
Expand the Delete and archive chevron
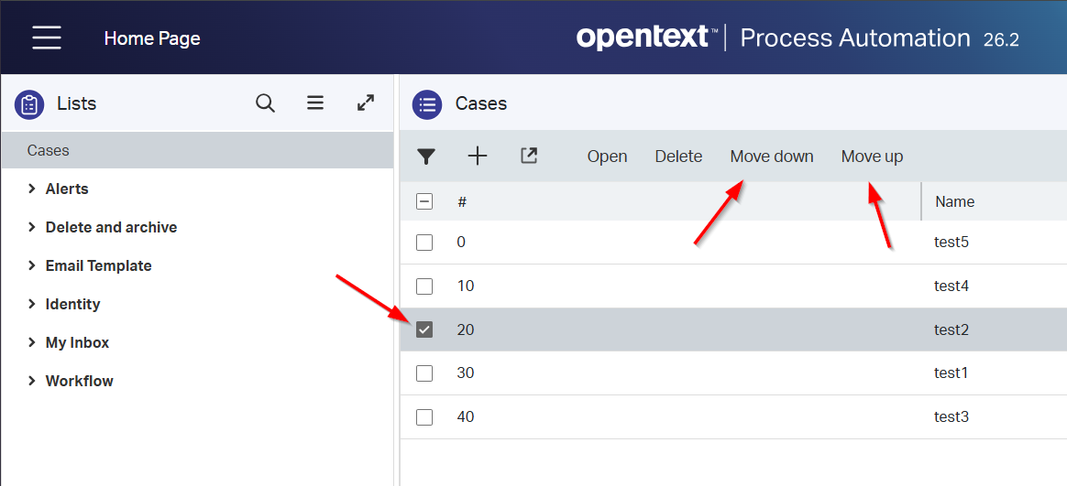tap(31, 227)
